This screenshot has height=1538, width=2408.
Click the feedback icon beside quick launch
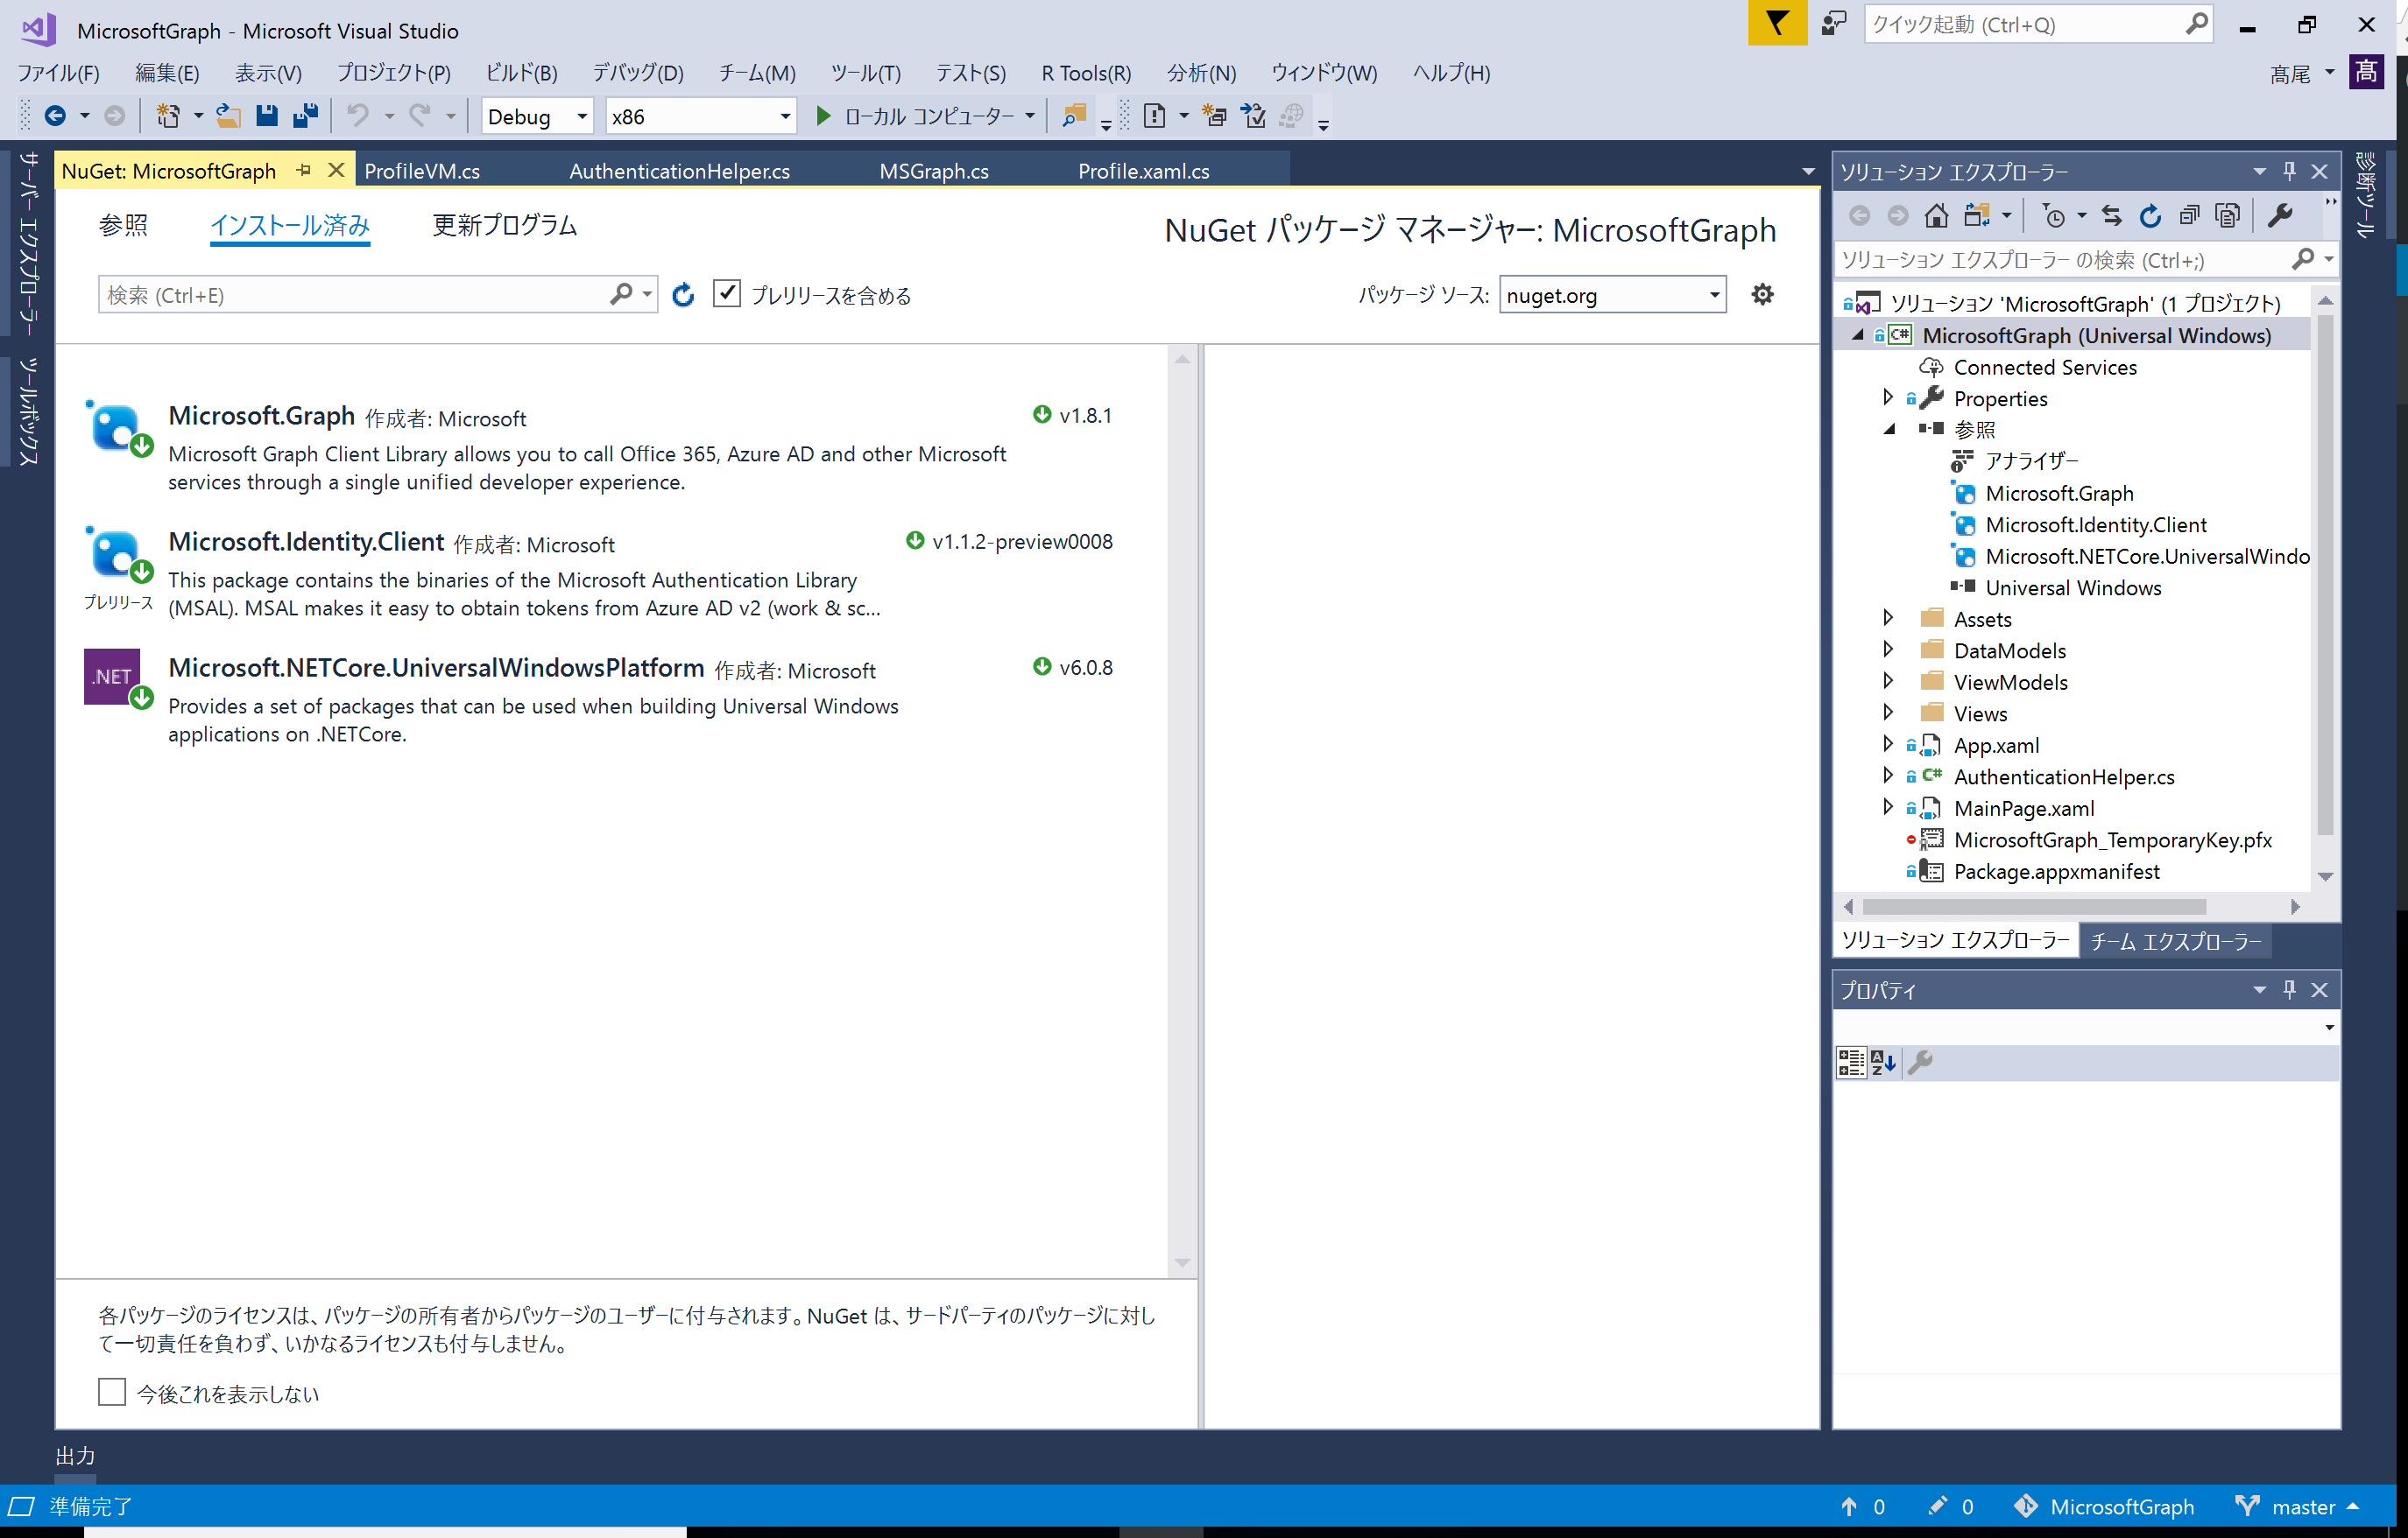click(x=1833, y=23)
